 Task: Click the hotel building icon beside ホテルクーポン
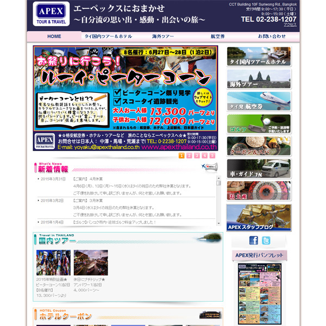click(210, 315)
